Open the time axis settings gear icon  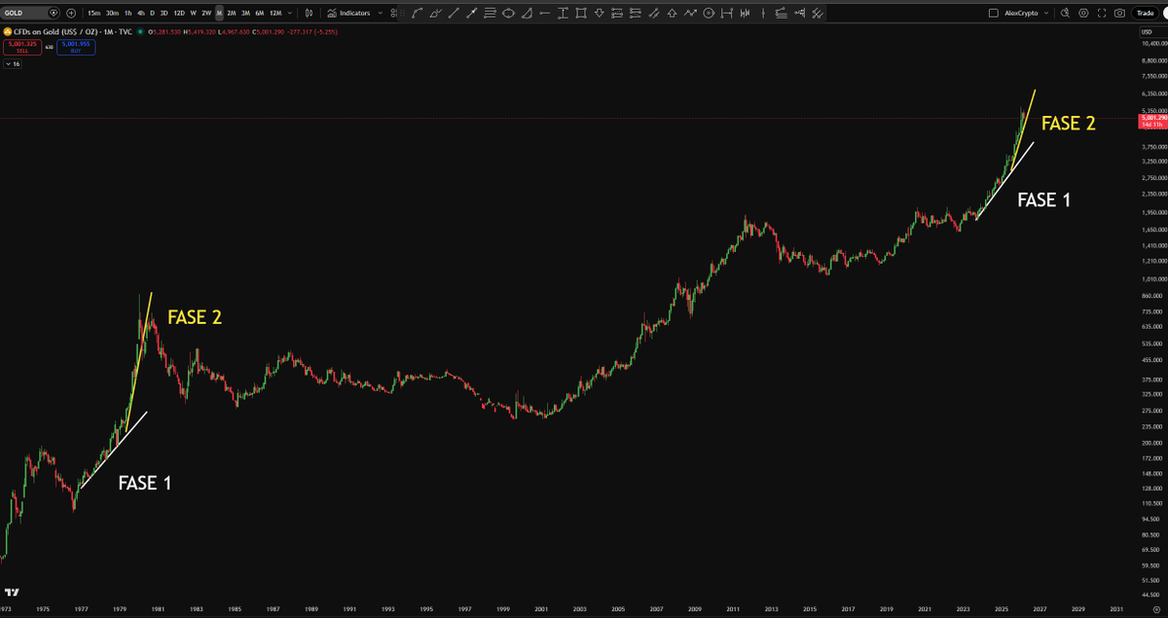point(1155,608)
